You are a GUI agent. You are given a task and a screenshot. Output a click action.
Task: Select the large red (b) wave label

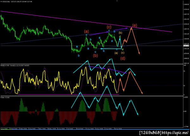pyautogui.click(x=95, y=56)
